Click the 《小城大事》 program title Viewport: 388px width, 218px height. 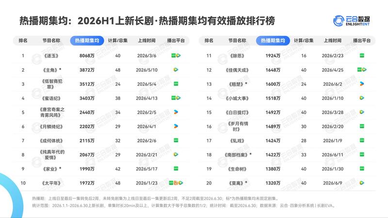(x=237, y=98)
